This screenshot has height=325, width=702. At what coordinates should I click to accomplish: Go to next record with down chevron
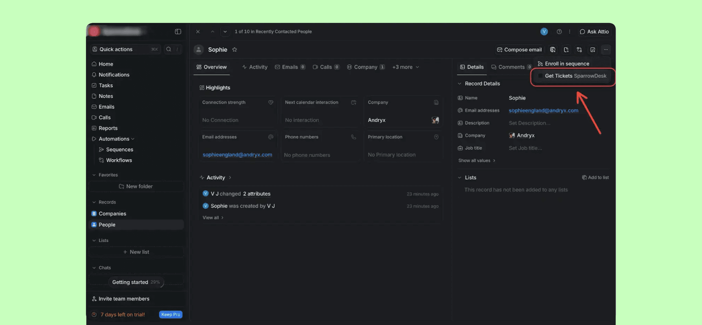[225, 31]
